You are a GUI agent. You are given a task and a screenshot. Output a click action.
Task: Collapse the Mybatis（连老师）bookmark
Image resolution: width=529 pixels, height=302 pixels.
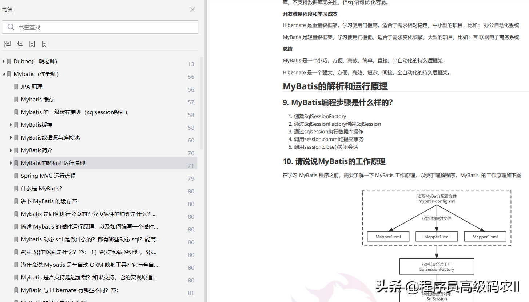(x=4, y=74)
